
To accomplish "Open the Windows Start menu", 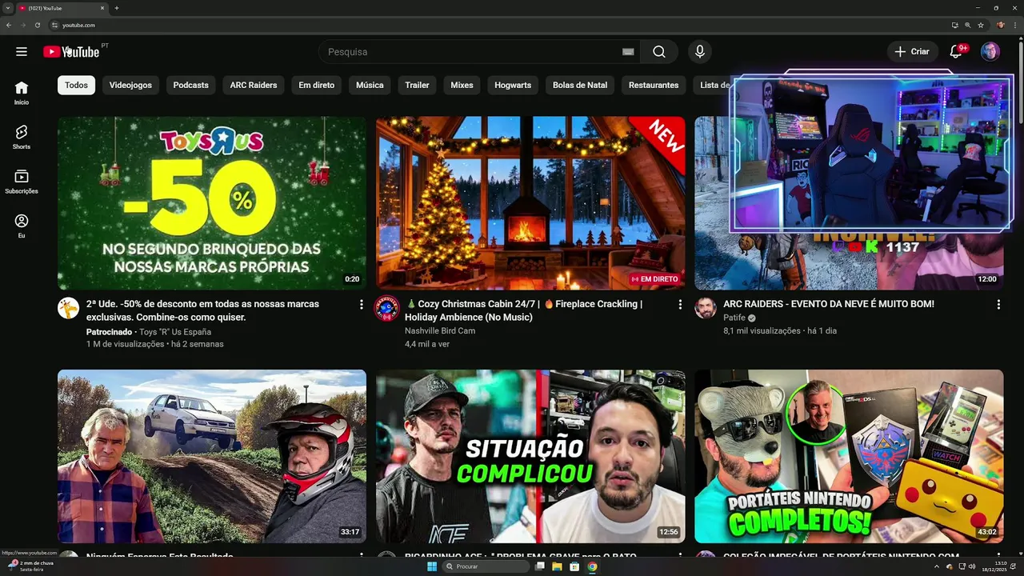I will pyautogui.click(x=432, y=566).
